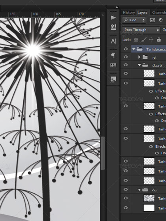Lock transparent pixels checkerboard icon

[136, 40]
